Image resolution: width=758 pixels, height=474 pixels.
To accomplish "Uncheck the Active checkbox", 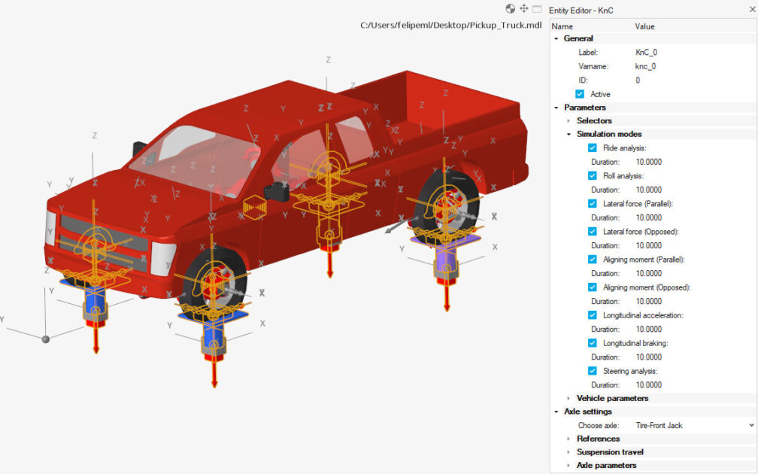I will click(x=580, y=94).
